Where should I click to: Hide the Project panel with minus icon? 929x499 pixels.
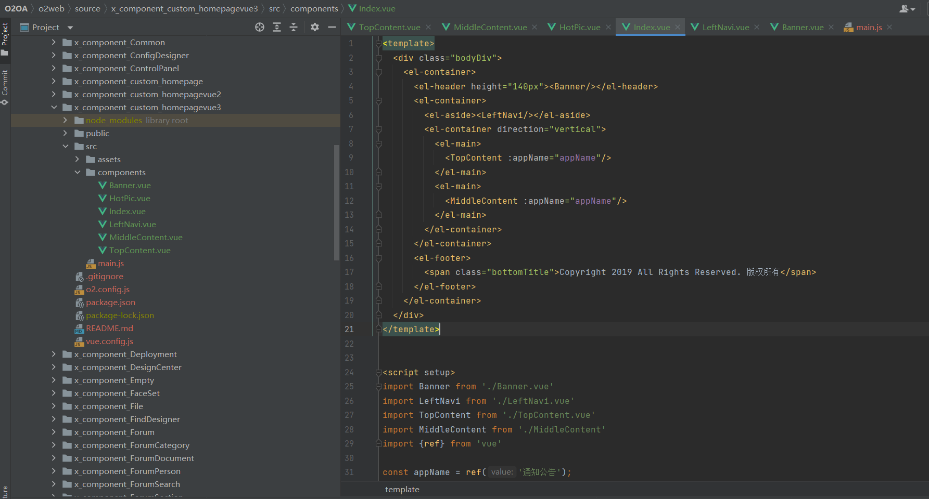click(x=332, y=27)
